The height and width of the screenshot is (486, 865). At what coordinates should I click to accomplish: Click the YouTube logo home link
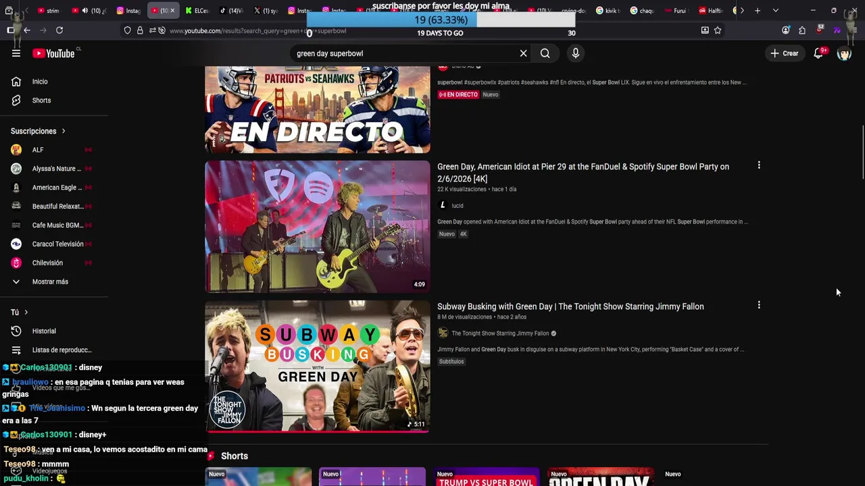53,53
